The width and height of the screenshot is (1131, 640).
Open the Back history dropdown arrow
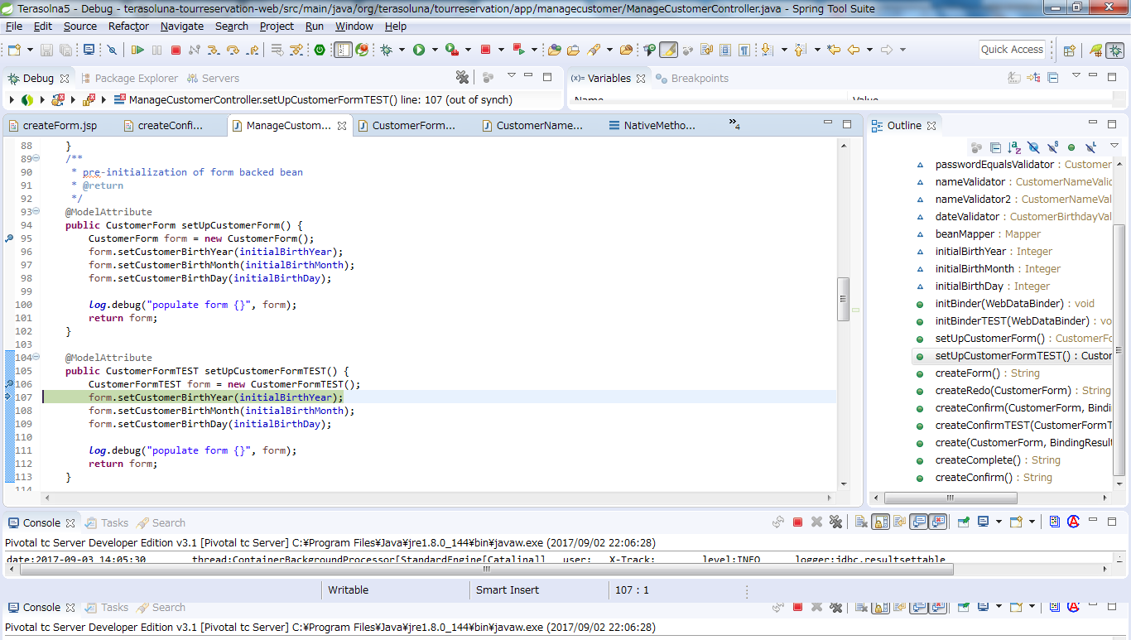pyautogui.click(x=869, y=50)
